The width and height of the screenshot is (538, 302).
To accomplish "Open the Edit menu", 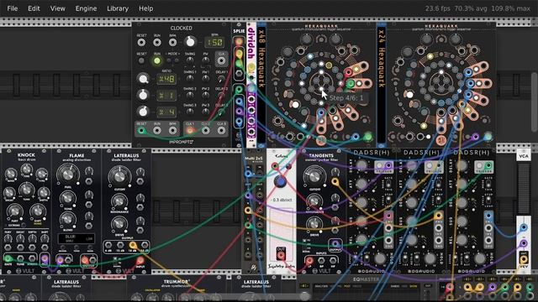I will 34,8.
